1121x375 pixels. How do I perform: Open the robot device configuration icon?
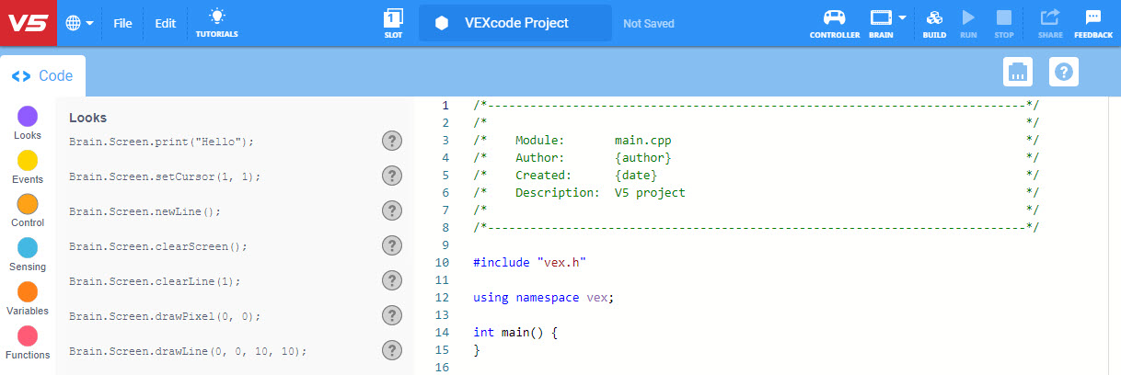pyautogui.click(x=1017, y=72)
